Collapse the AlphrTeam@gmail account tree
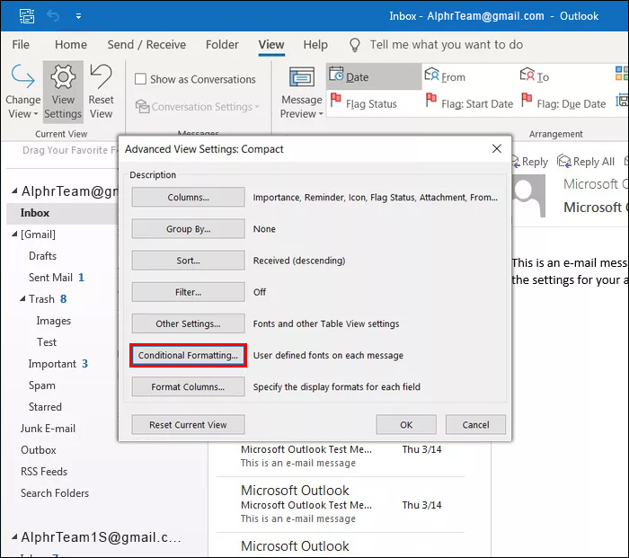This screenshot has height=558, width=629. 14,191
